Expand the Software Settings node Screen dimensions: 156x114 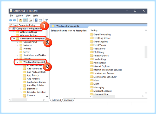click(x=14, y=32)
